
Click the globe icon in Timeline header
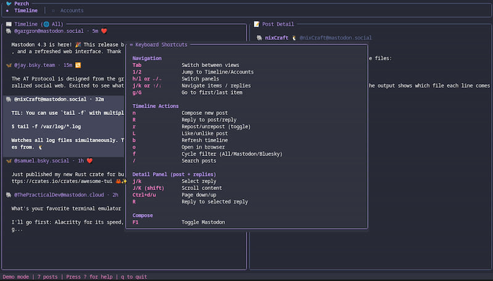coord(46,24)
